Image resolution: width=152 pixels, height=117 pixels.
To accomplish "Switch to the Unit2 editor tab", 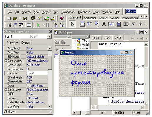I will coord(107,38).
